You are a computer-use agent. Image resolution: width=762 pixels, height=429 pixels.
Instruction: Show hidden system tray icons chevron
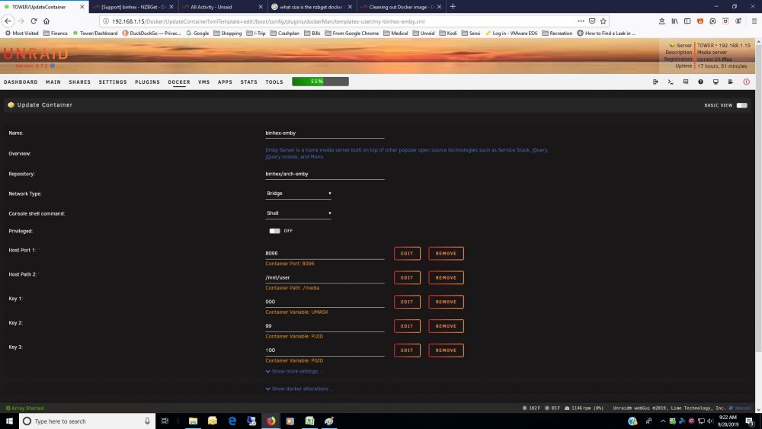(x=662, y=421)
